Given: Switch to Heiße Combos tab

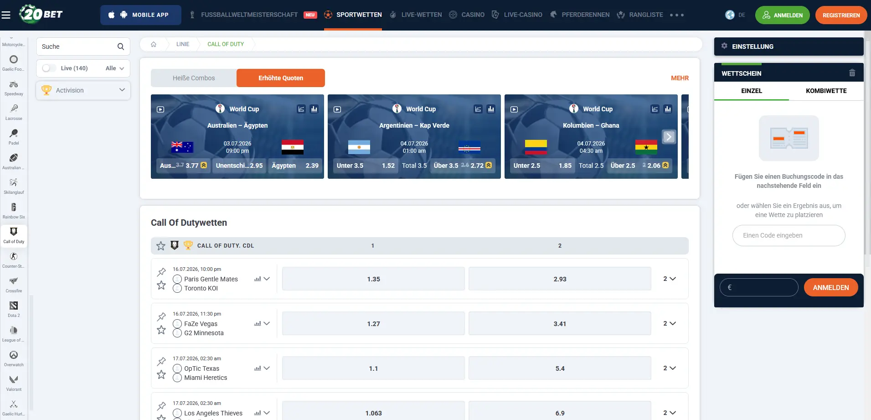Looking at the screenshot, I should [194, 78].
